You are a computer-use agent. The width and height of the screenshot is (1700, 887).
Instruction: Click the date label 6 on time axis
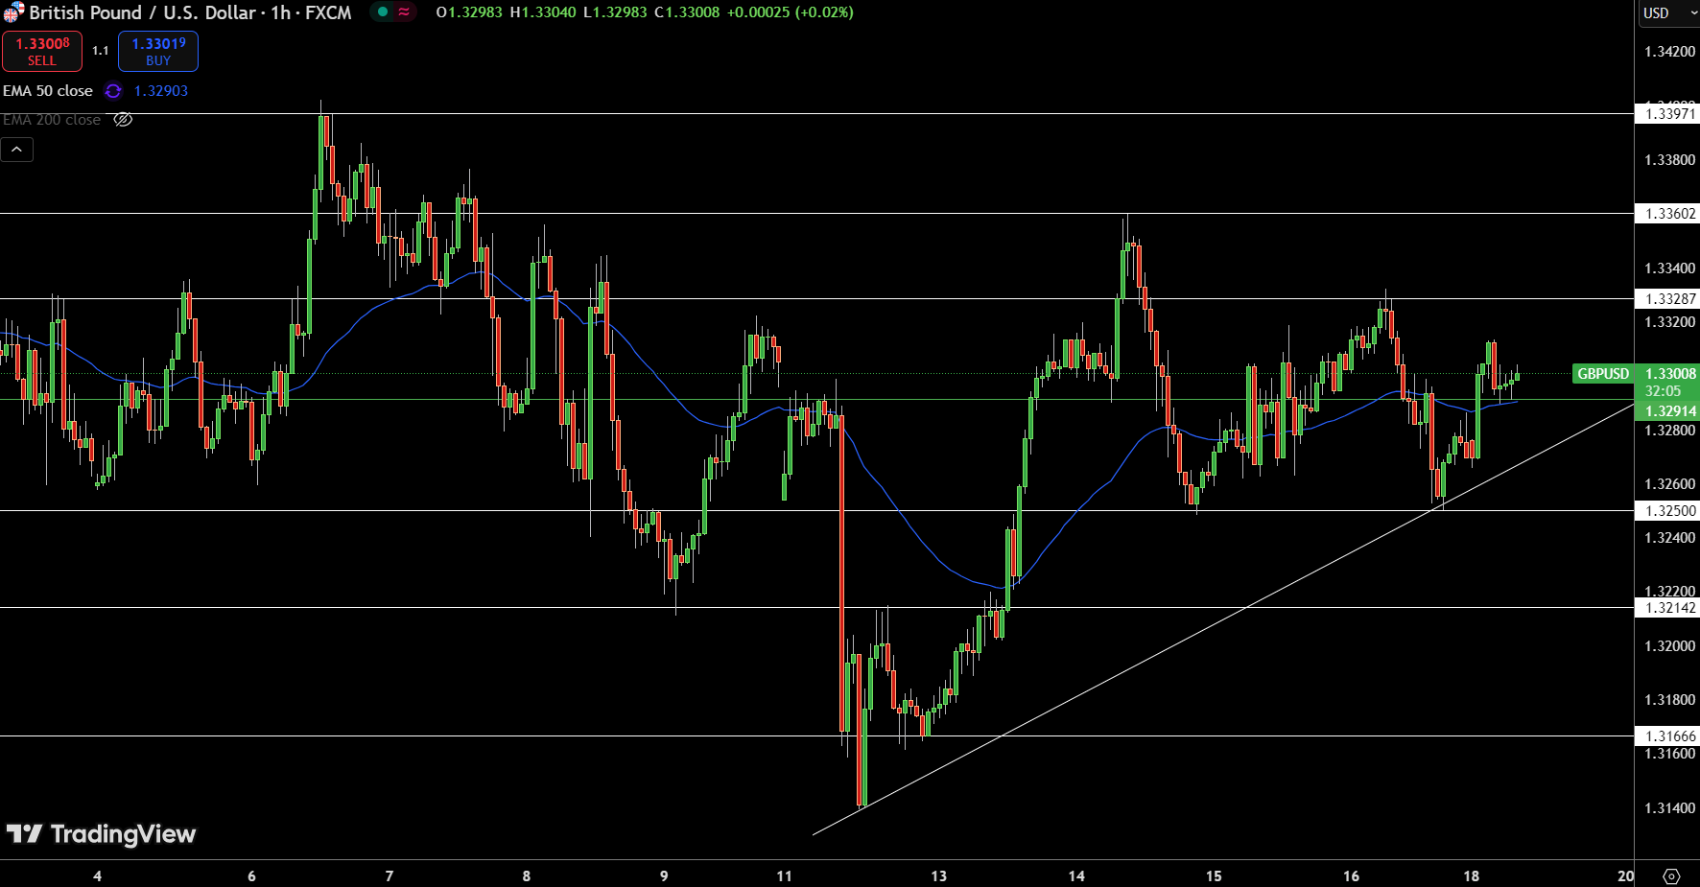click(252, 876)
